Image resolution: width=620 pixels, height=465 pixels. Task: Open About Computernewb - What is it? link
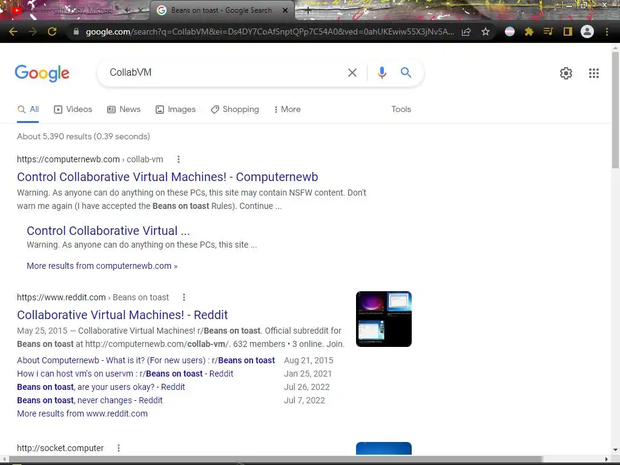tap(146, 361)
